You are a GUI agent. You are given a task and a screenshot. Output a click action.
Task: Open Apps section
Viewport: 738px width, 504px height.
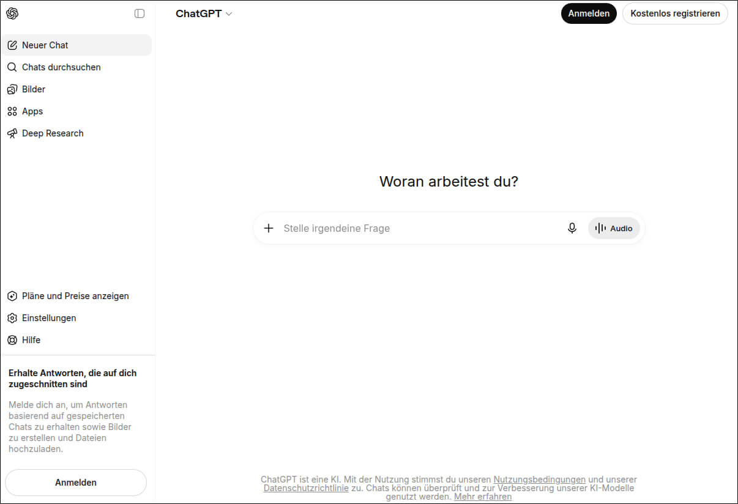[x=76, y=111]
